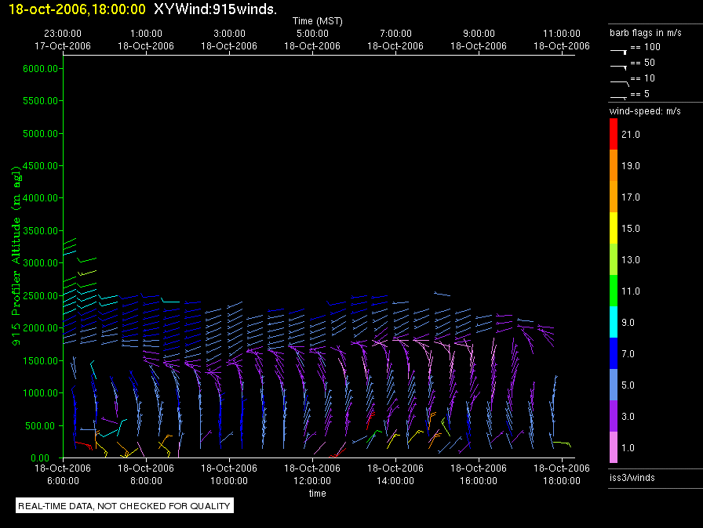Click the yellow 18-oct-2006,18:00:00 timestamp

click(75, 9)
